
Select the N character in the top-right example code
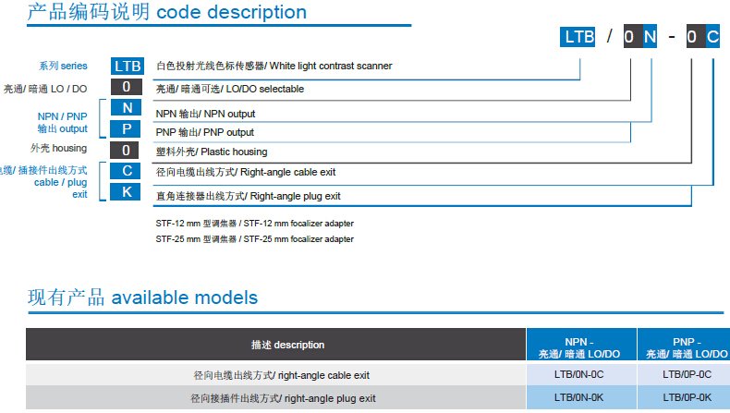pos(651,38)
